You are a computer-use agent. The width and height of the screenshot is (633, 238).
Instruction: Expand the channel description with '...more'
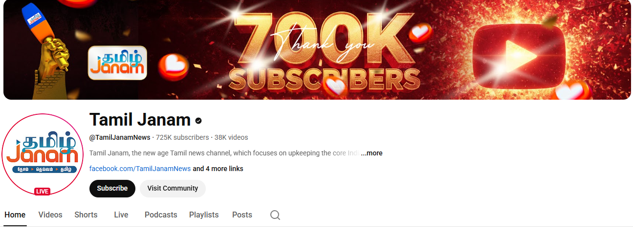coord(371,153)
